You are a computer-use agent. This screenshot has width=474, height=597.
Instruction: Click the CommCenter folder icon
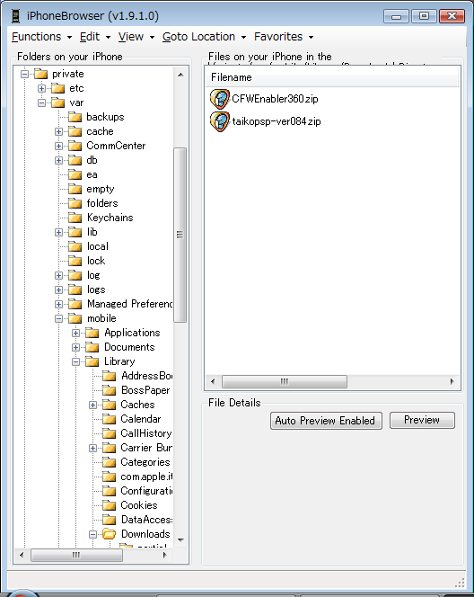point(75,146)
